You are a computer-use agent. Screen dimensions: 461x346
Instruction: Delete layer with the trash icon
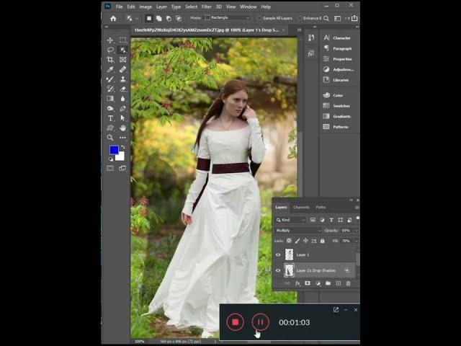click(x=348, y=283)
